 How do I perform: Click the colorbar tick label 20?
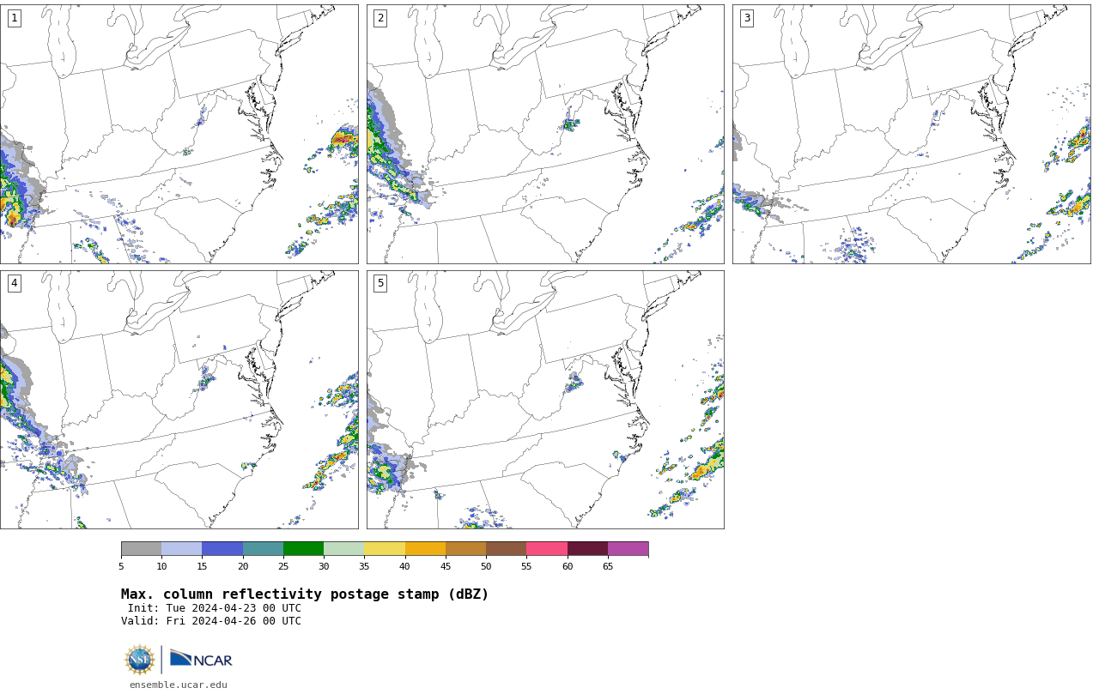point(243,566)
